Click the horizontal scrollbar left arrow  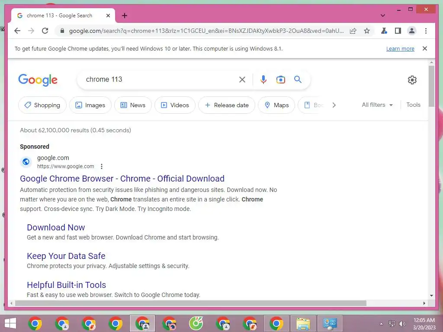(x=11, y=303)
